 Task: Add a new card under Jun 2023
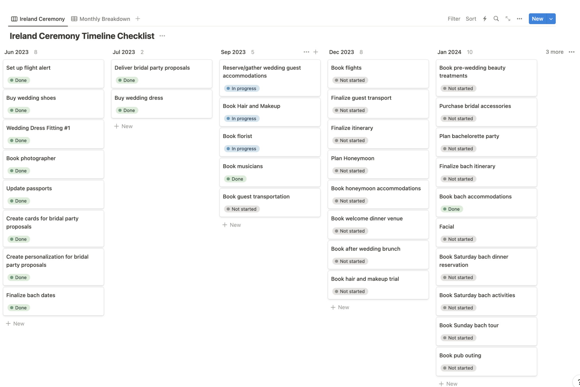(15, 323)
